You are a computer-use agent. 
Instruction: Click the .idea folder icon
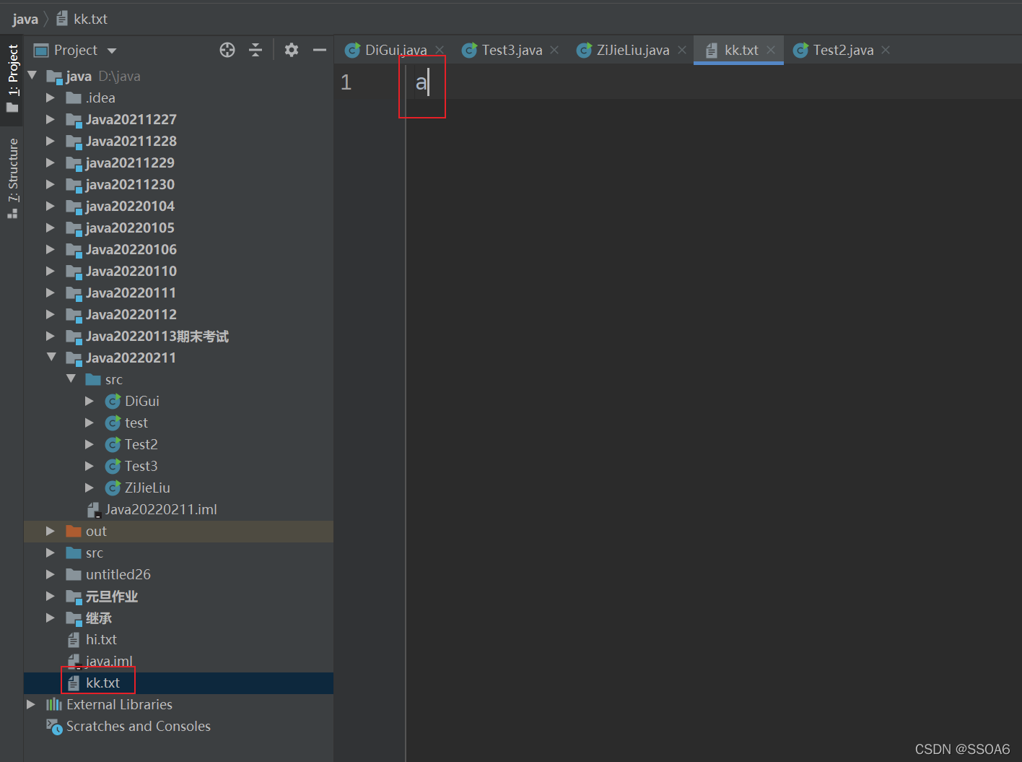(x=74, y=98)
